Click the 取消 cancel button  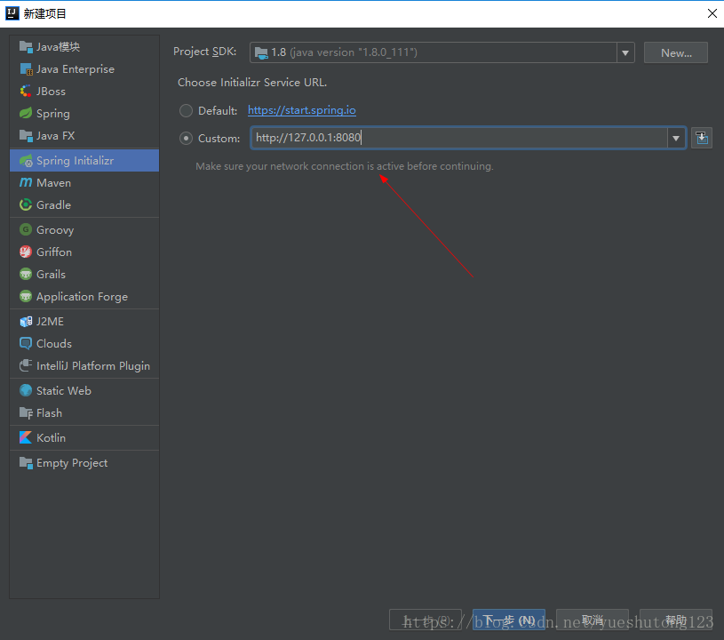pos(593,620)
